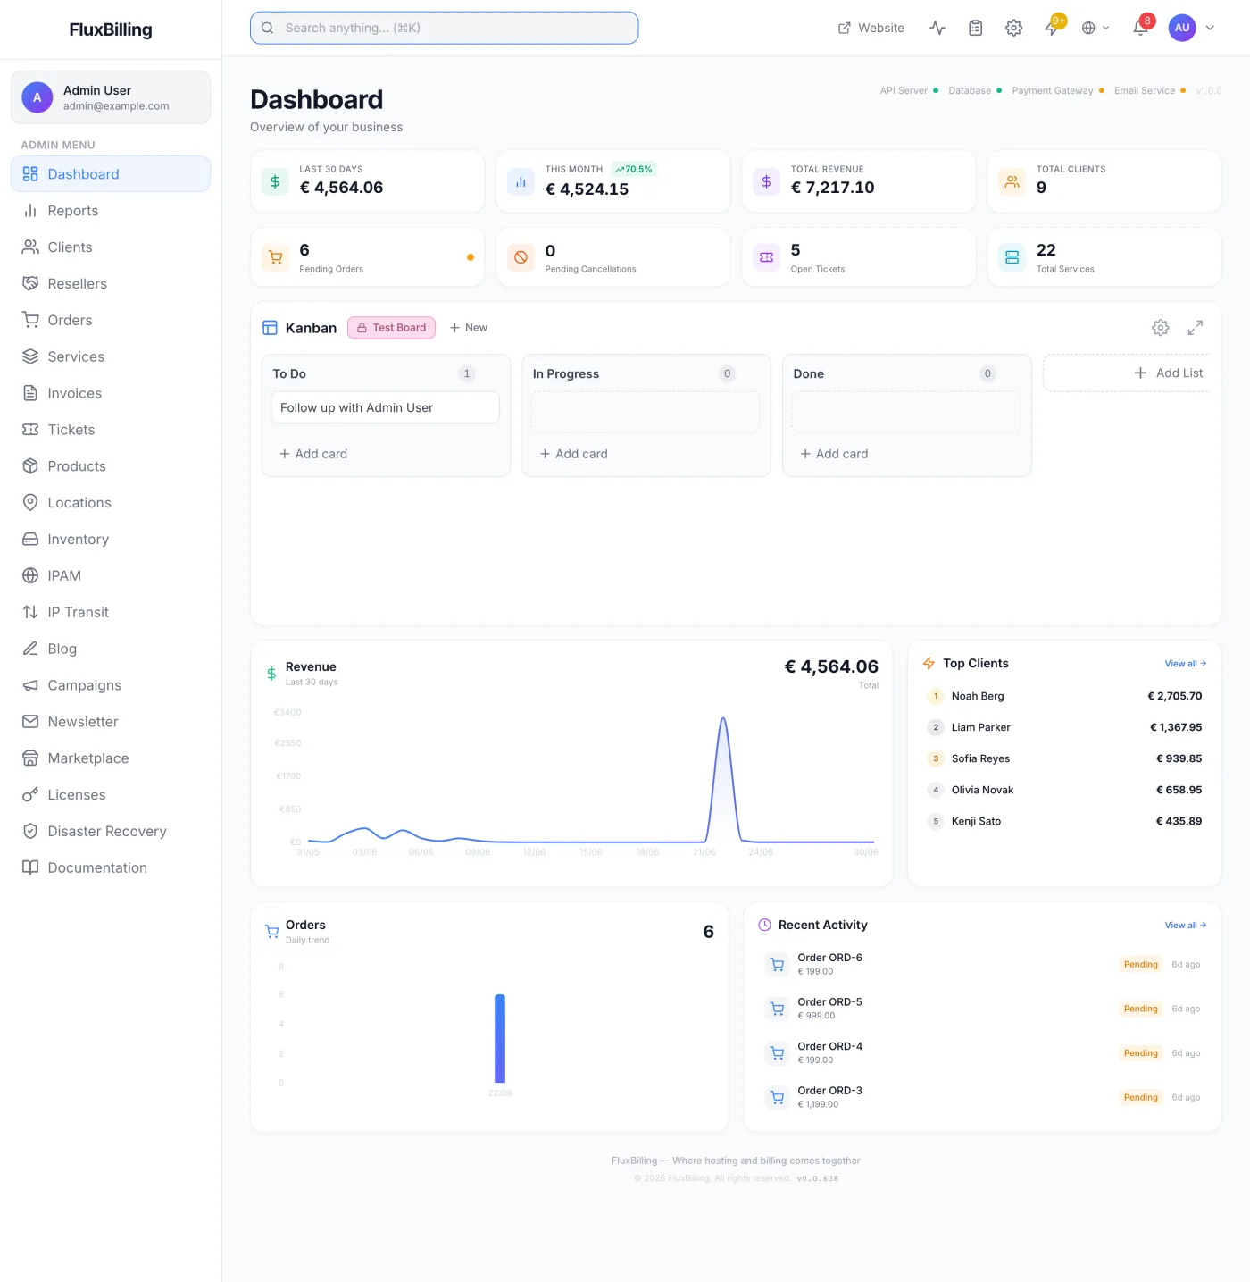This screenshot has width=1250, height=1282.
Task: Open the settings gear in top header
Action: coord(1013,28)
